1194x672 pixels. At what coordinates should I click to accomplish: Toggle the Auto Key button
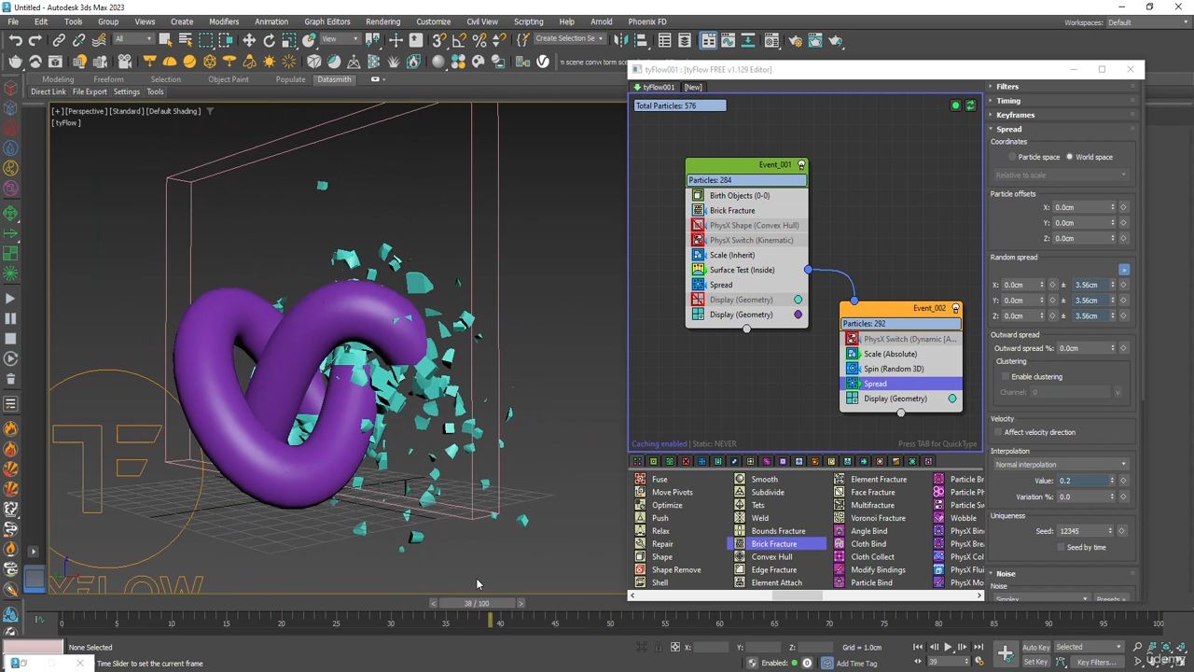pos(1035,647)
